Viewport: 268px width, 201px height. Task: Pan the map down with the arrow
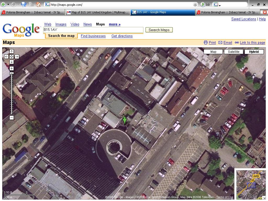(12, 62)
